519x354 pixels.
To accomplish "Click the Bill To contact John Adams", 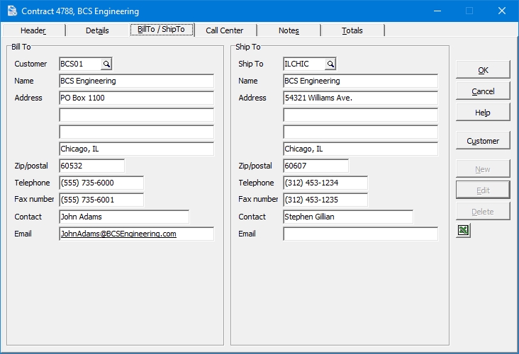I will point(124,217).
